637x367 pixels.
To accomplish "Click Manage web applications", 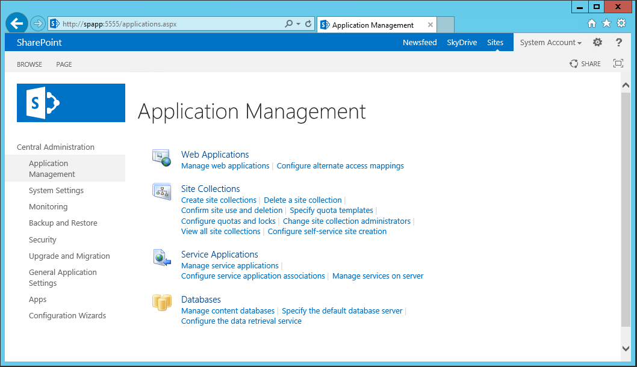I will pyautogui.click(x=225, y=165).
